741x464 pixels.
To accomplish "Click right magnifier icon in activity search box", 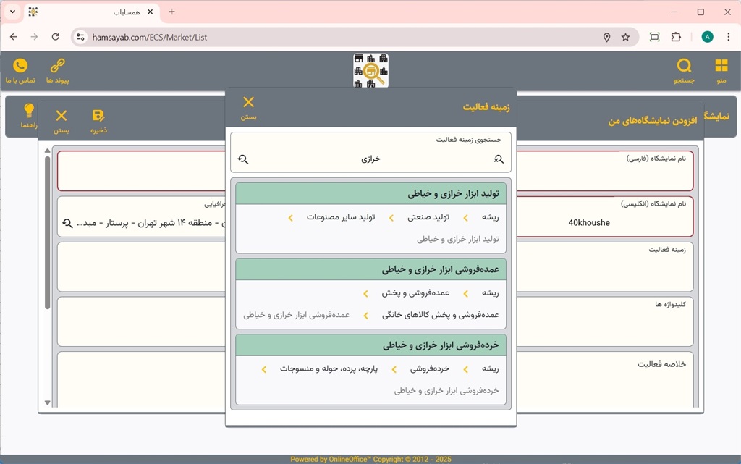I will point(499,159).
